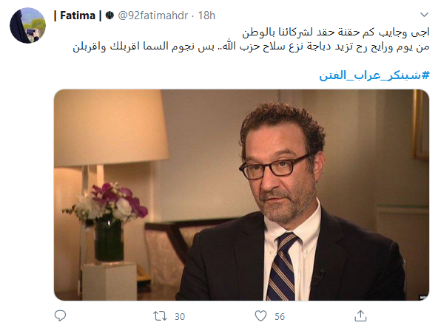
Task: Click the second line of Arabic tweet text
Action: click(x=251, y=47)
